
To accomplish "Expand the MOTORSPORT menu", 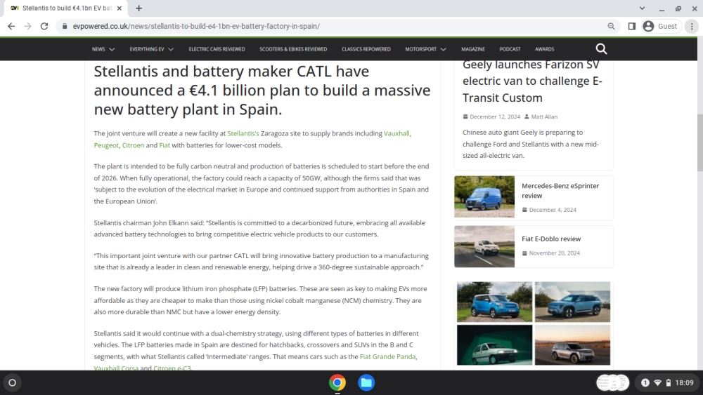I will (x=425, y=49).
